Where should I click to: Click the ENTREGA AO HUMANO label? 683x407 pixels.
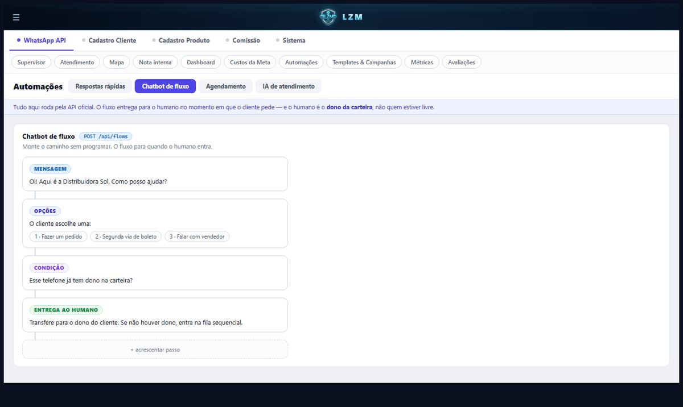(x=66, y=310)
